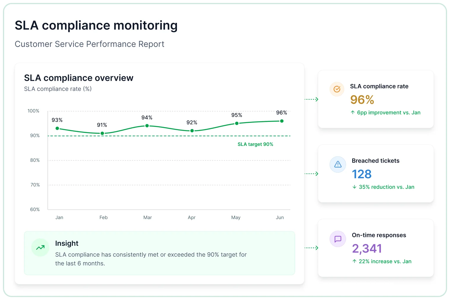Image resolution: width=450 pixels, height=300 pixels.
Task: Select the Jun data point at 96%
Action: point(282,121)
